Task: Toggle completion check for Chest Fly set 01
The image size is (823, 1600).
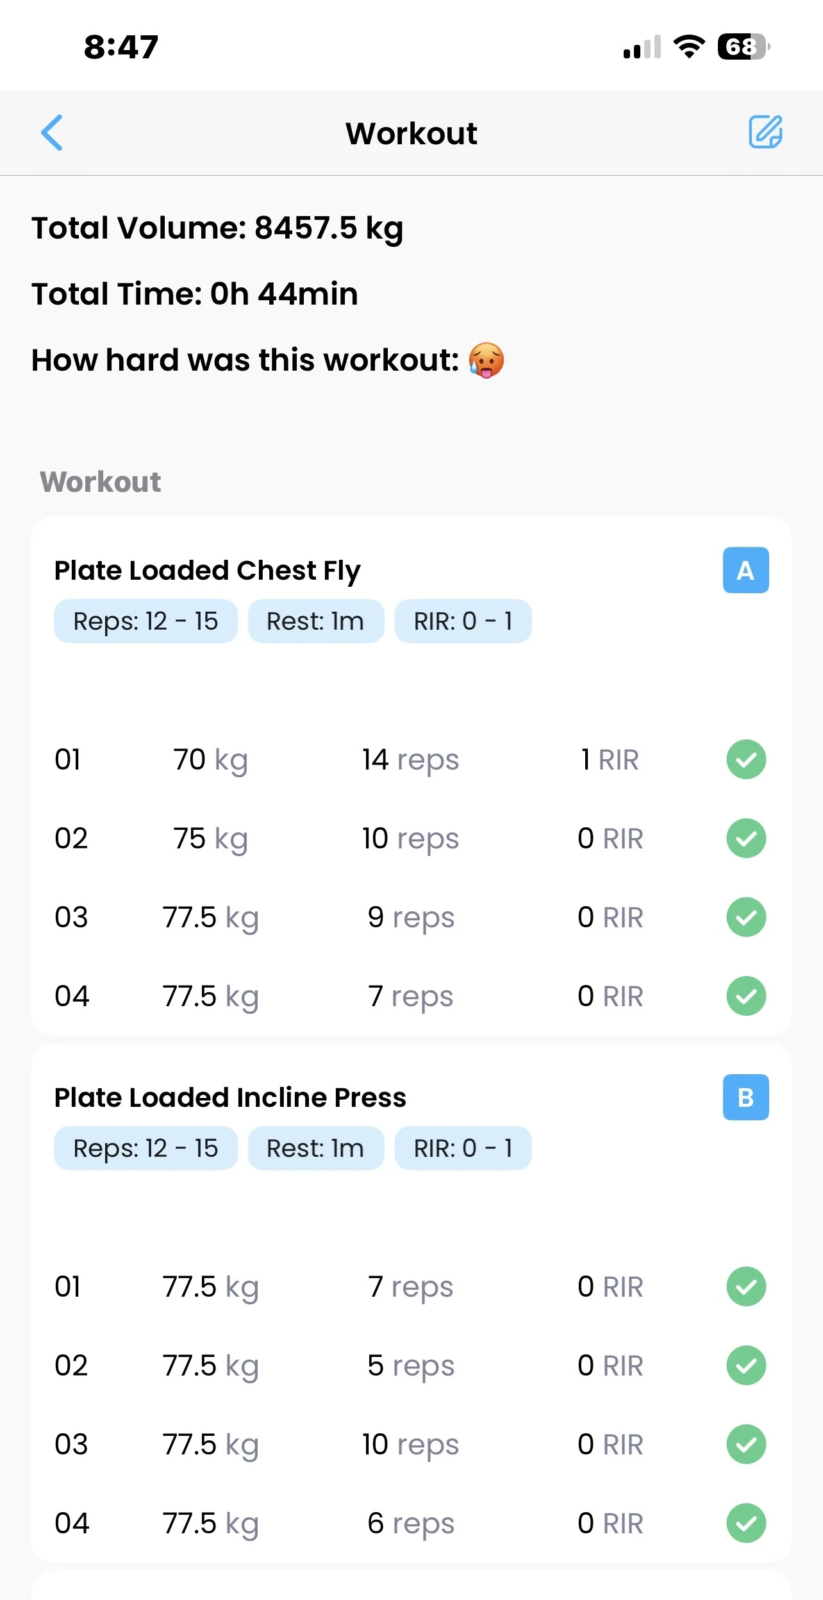Action: (x=746, y=759)
